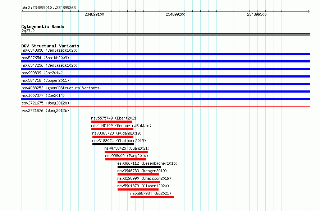Open nsv3363723 (Audano2019) variant
Image resolution: width=320 pixels, height=211 pixels.
pyautogui.click(x=117, y=133)
